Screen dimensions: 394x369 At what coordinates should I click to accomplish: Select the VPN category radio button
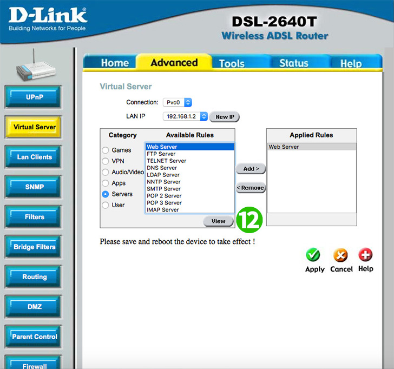pos(106,161)
